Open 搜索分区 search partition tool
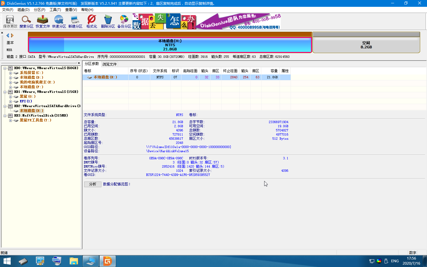427x267 pixels. tap(26, 22)
